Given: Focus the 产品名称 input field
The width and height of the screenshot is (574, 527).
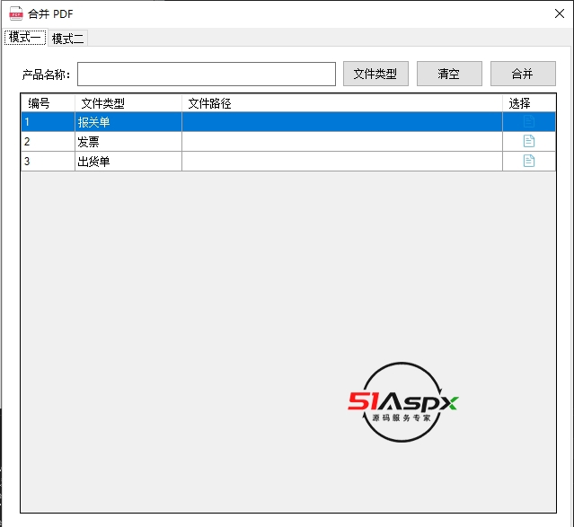Looking at the screenshot, I should (x=207, y=74).
